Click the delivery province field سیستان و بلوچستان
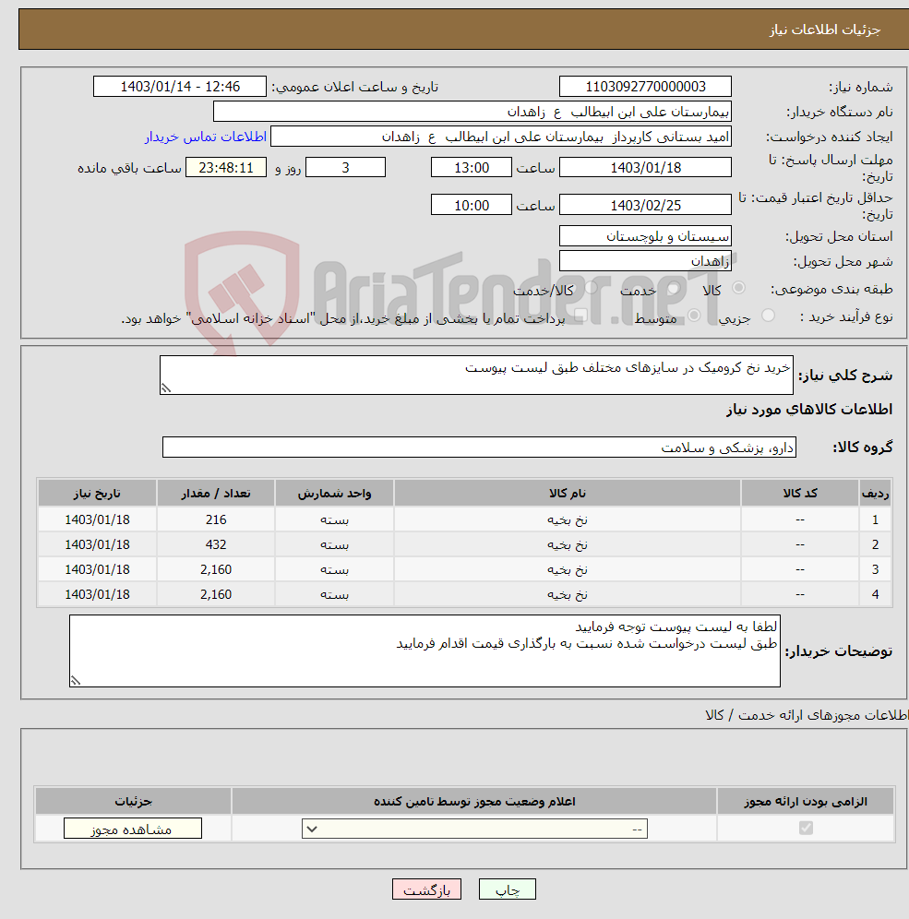The height and width of the screenshot is (919, 909). pyautogui.click(x=645, y=235)
